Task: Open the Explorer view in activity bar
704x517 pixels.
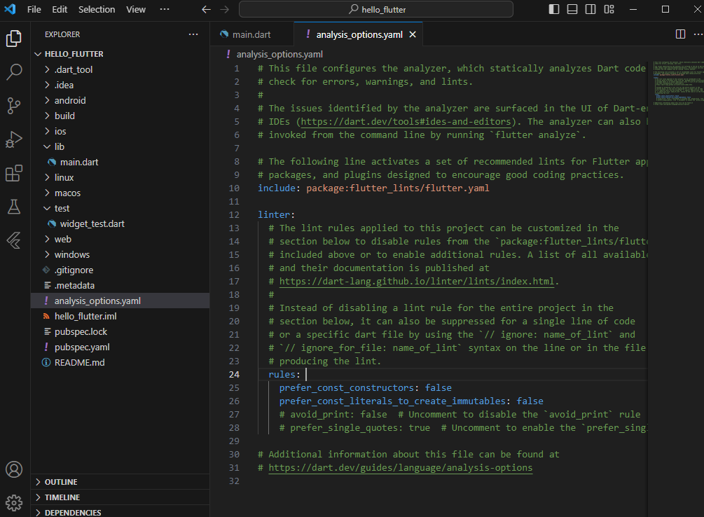Action: pos(14,39)
